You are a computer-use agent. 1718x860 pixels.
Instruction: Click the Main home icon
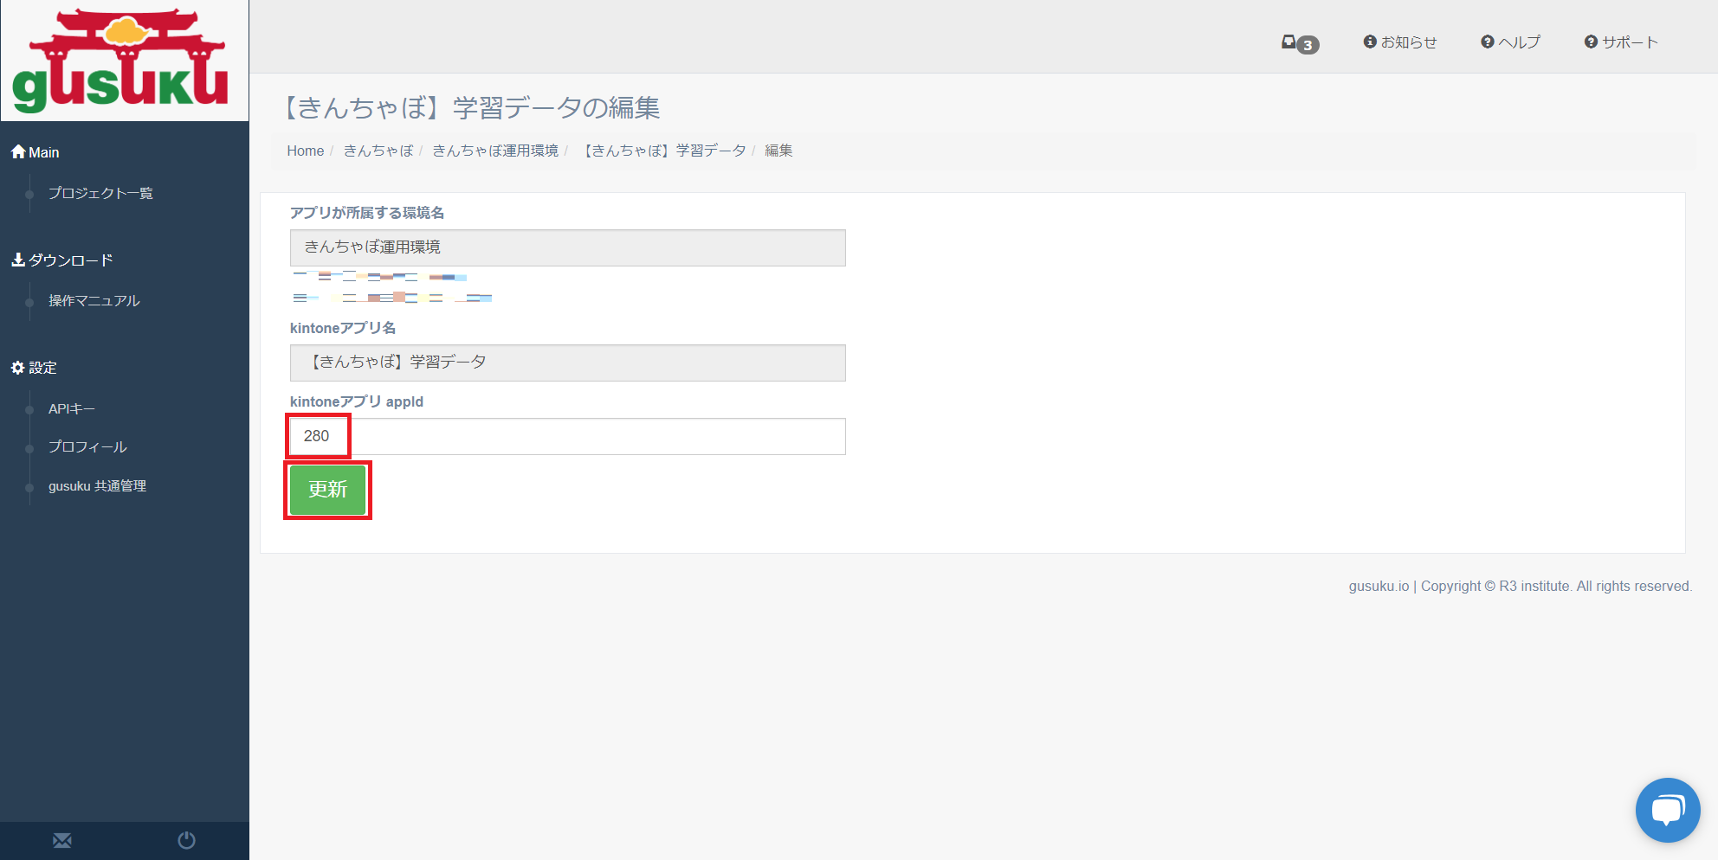(18, 152)
